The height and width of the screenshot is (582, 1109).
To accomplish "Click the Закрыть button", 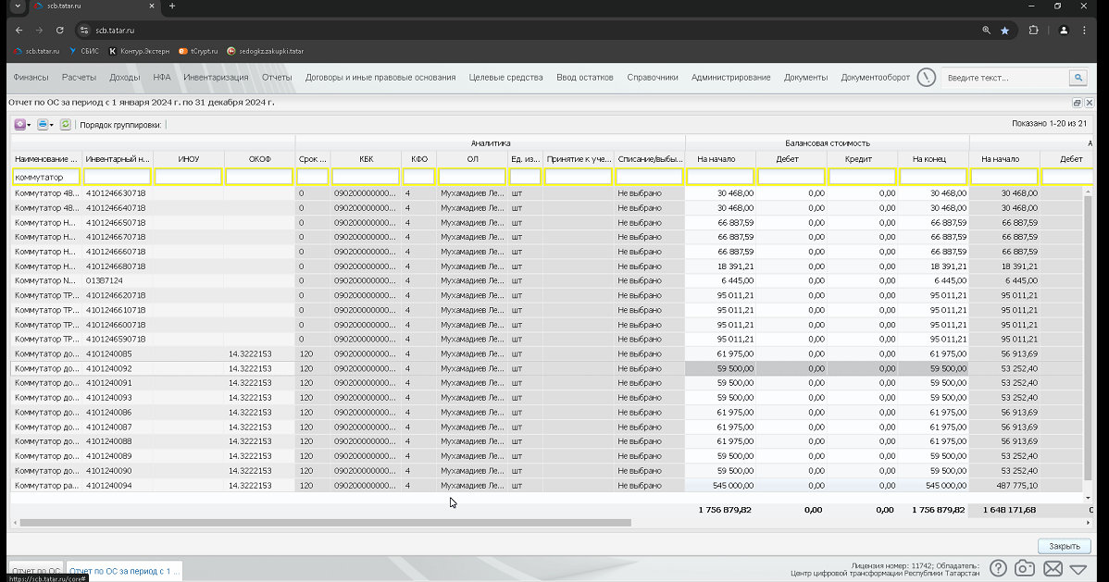I will [1065, 546].
